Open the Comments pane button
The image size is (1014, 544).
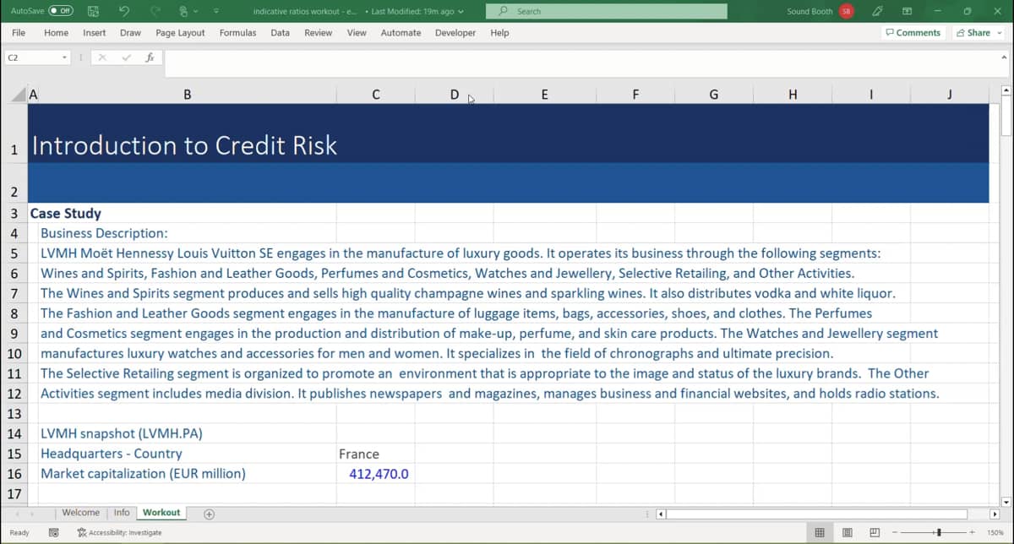pos(913,32)
